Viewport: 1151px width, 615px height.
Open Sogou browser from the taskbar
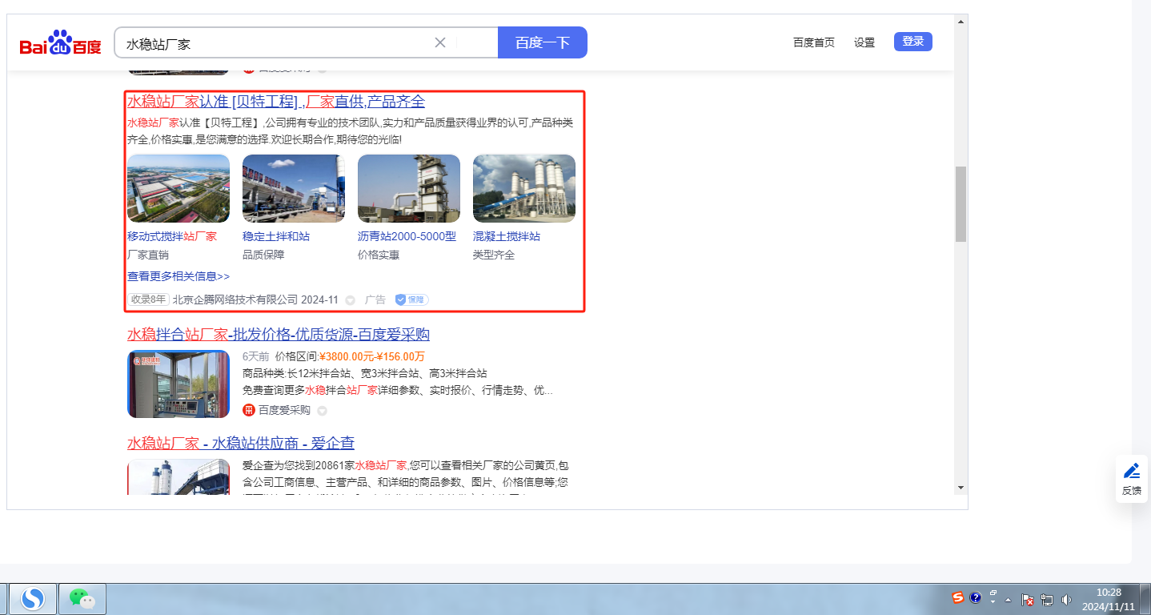[33, 598]
